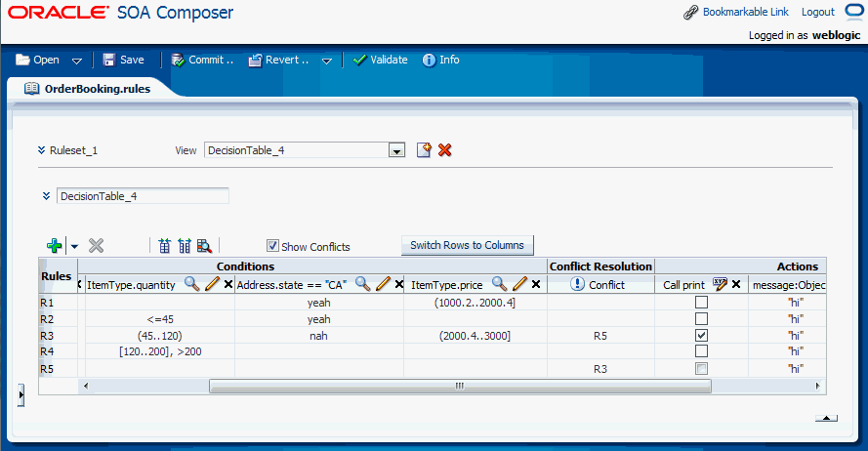The height and width of the screenshot is (451, 868).
Task: Click the pencil edit icon next to Address.state == "CA"
Action: click(383, 284)
